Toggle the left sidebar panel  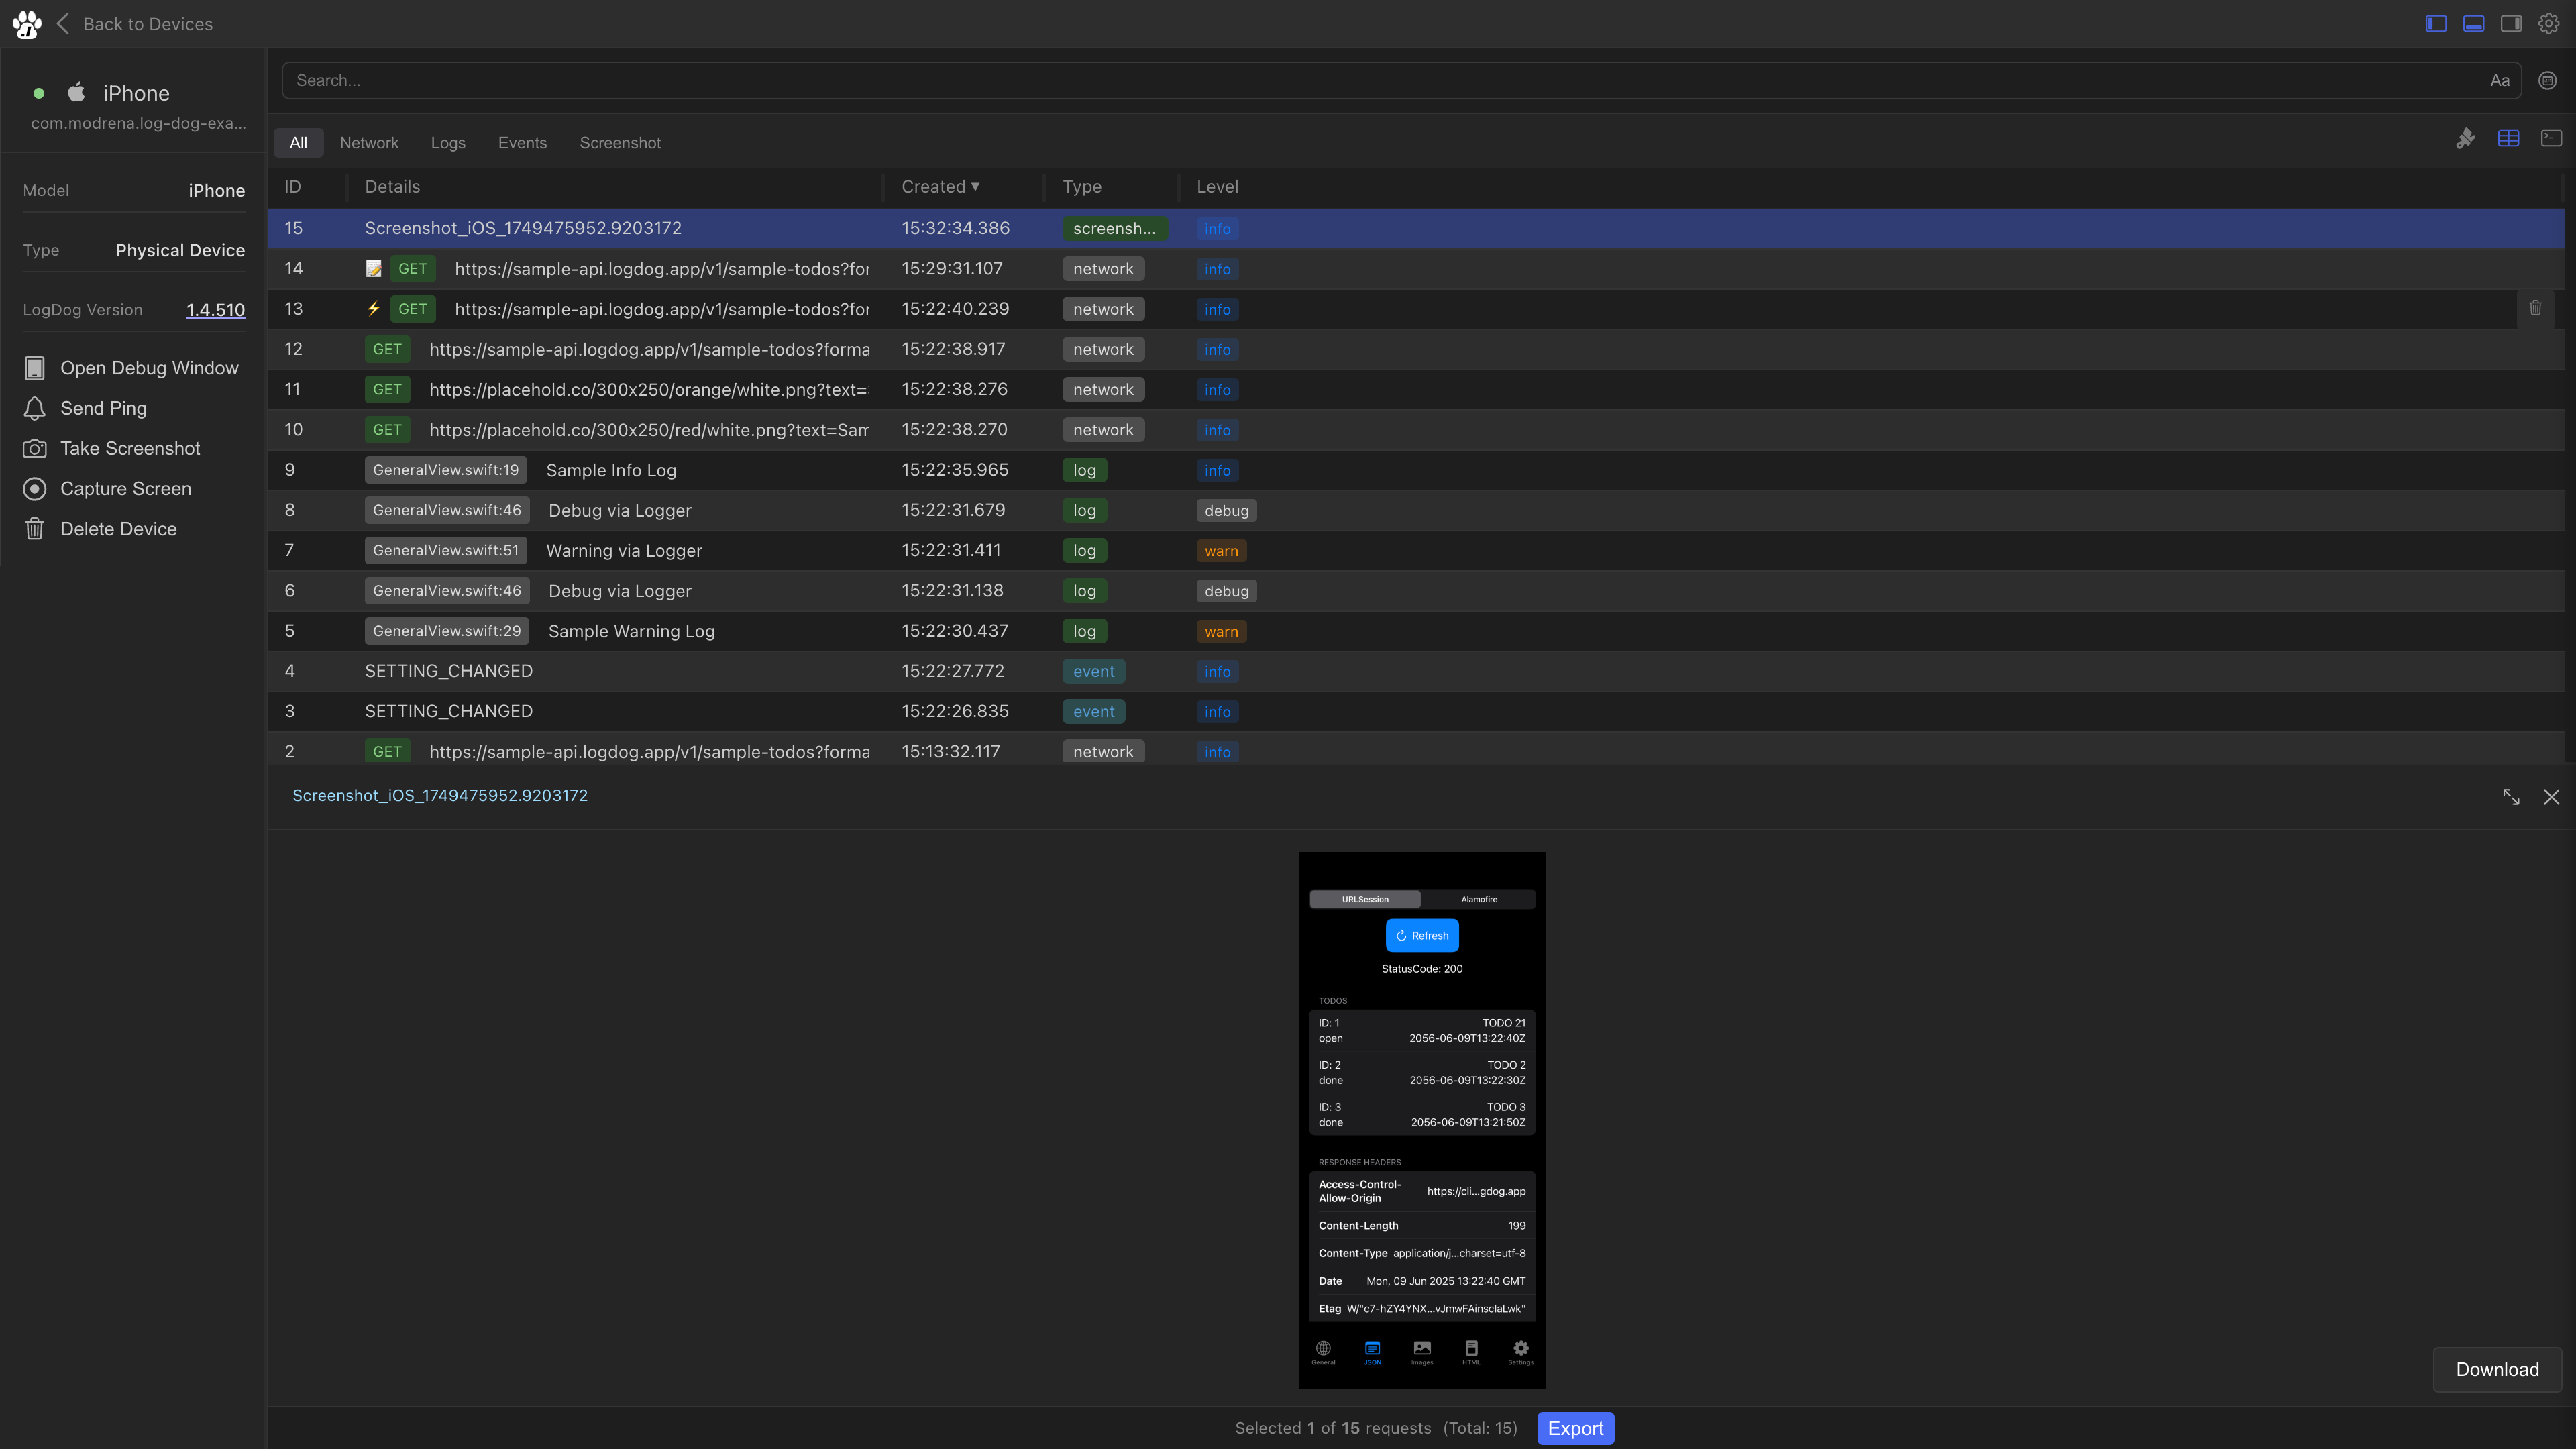click(2436, 23)
